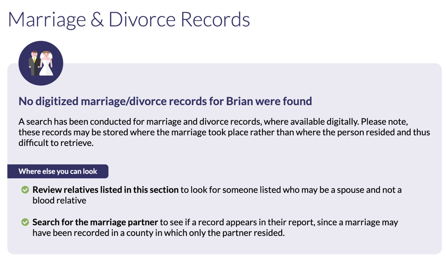Click the green checkmark beside Review relatives
Image resolution: width=446 pixels, height=259 pixels.
25,189
